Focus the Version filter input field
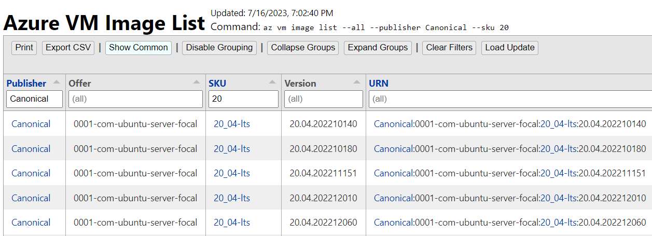 pyautogui.click(x=324, y=99)
